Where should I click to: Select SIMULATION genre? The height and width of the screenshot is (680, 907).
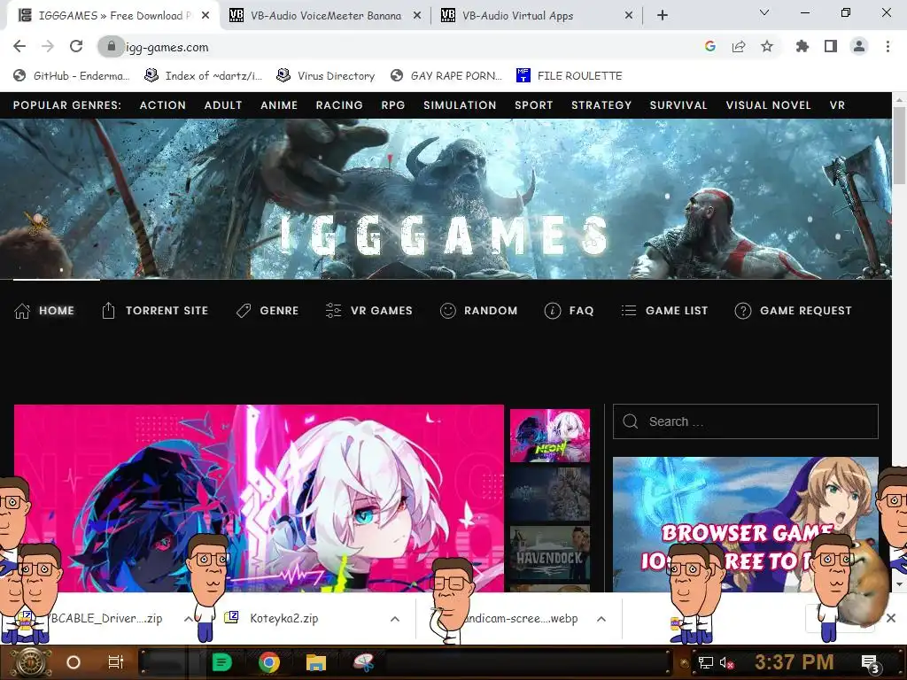pos(460,105)
